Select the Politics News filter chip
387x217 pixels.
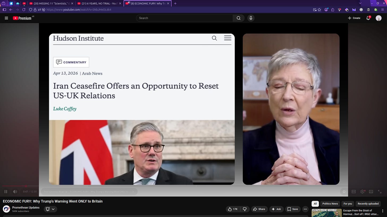(330, 203)
